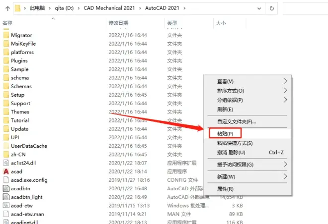Click the 89 KB size cell
Screen dimensions: 328x224
(236, 214)
